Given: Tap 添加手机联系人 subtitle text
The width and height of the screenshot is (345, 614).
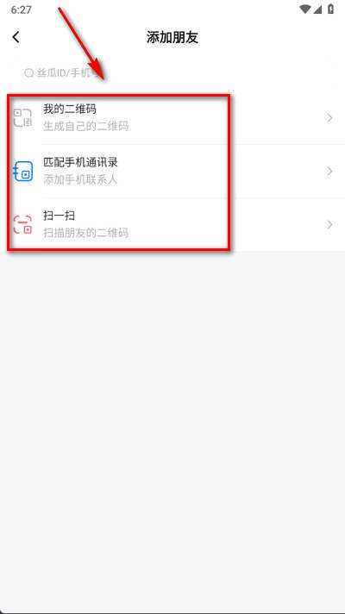Looking at the screenshot, I should point(80,179).
